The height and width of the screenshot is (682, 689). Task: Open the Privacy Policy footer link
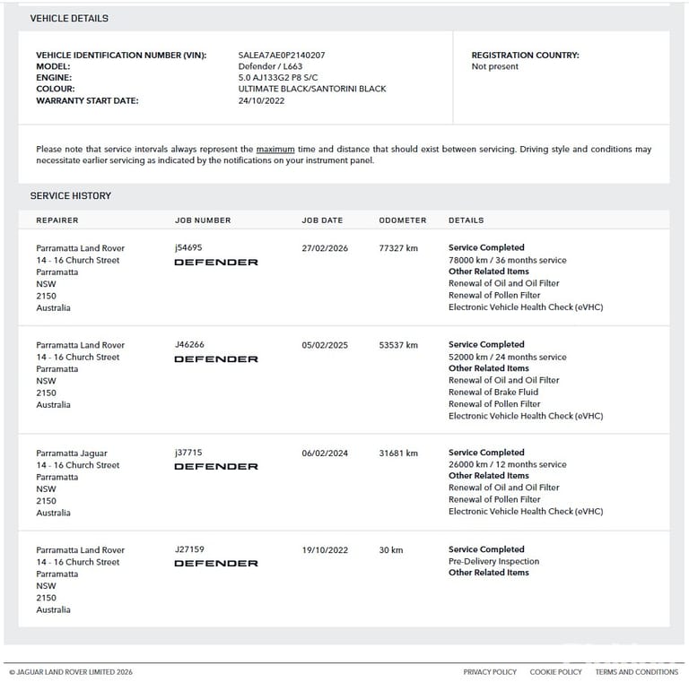(490, 672)
